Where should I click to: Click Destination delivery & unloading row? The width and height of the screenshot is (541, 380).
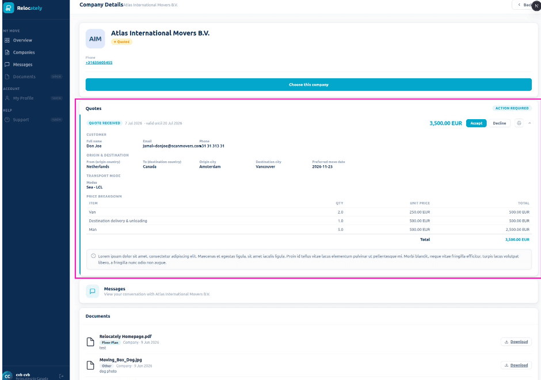308,221
